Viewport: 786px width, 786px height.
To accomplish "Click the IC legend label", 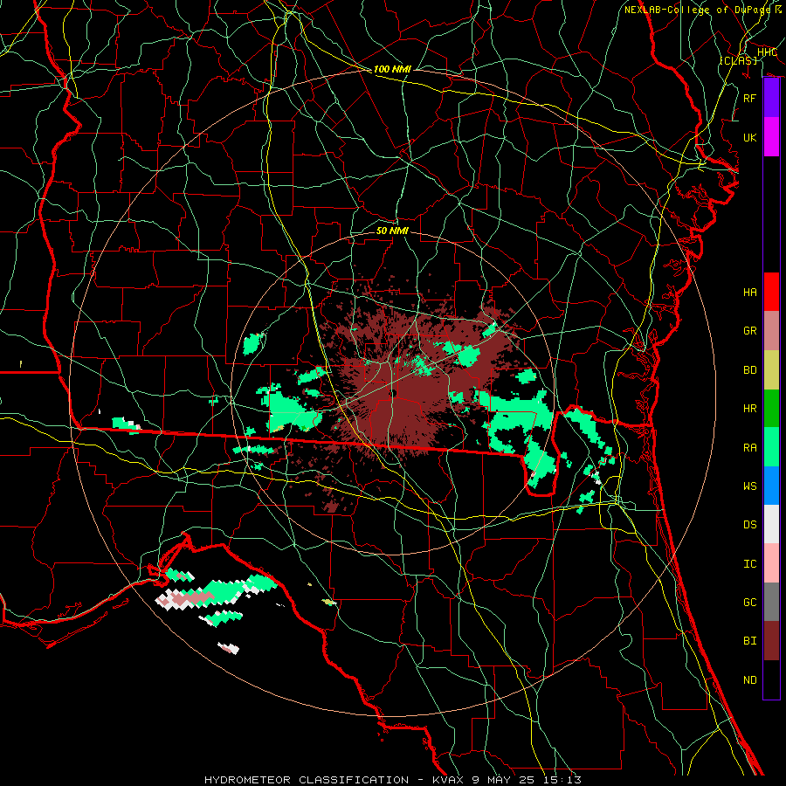I will click(x=750, y=564).
